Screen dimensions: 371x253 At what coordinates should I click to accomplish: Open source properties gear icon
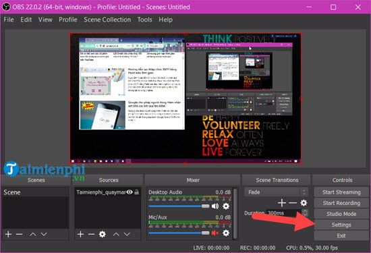tap(103, 234)
